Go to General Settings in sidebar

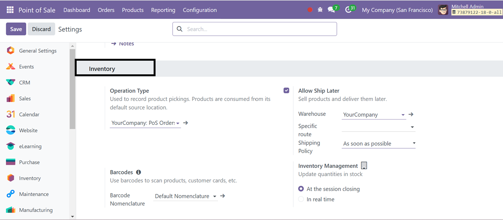[38, 50]
